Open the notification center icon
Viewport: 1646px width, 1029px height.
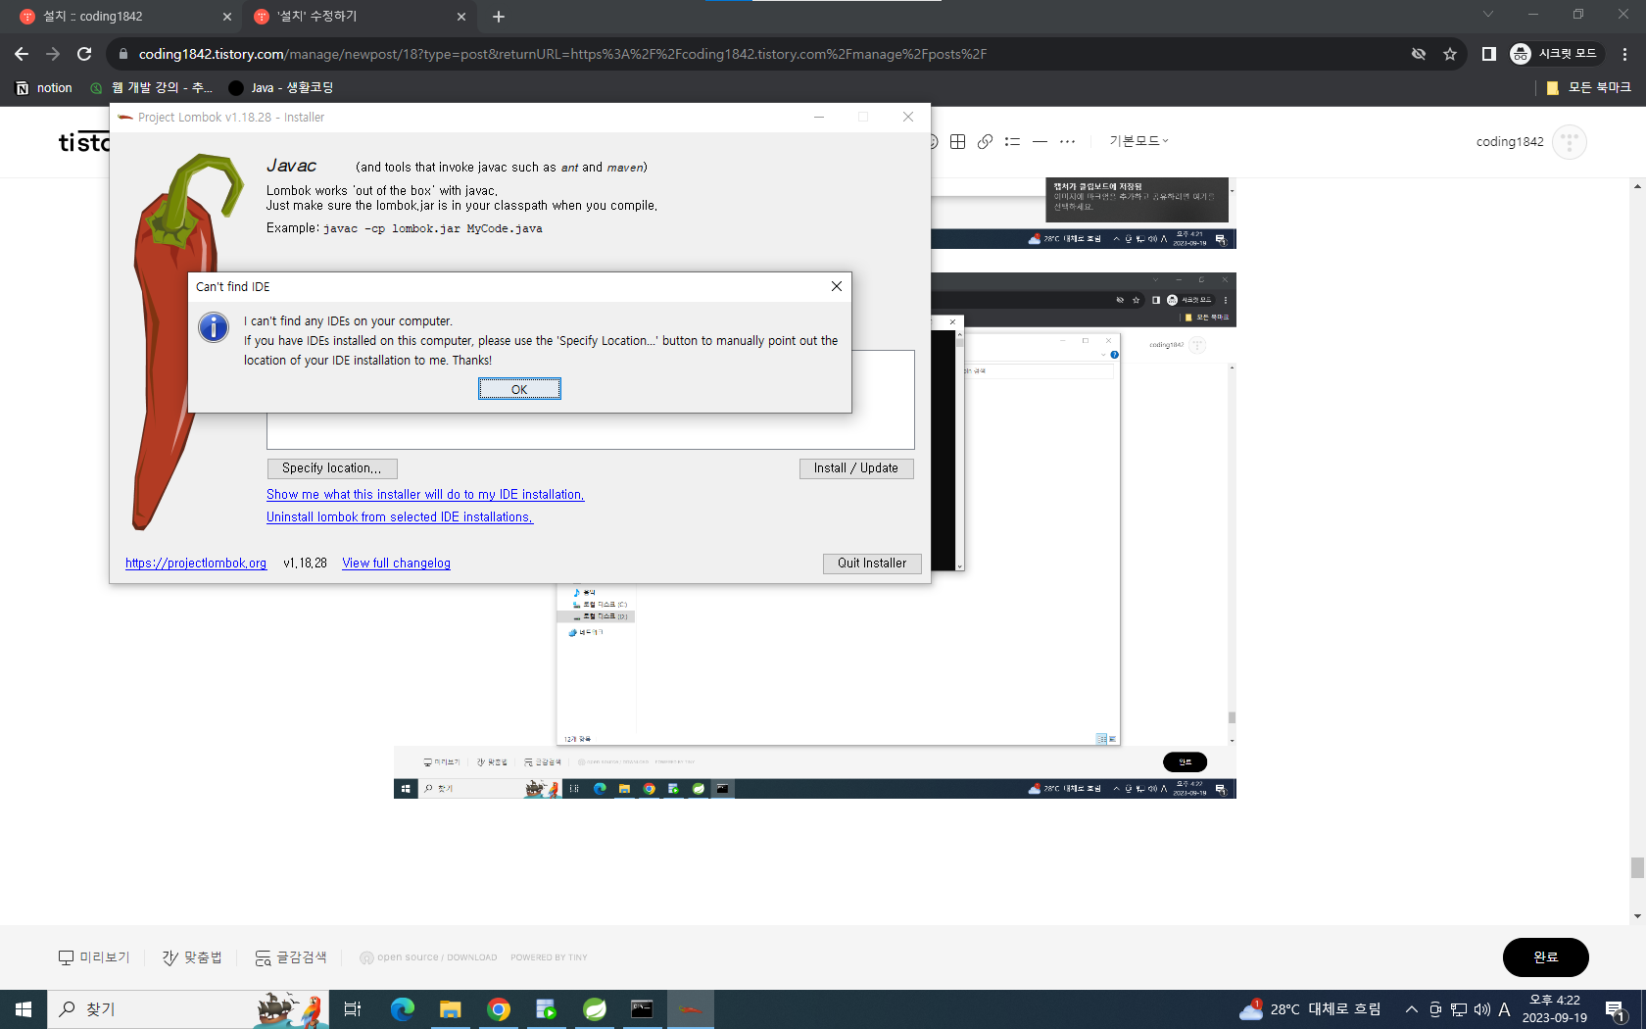click(1617, 1009)
